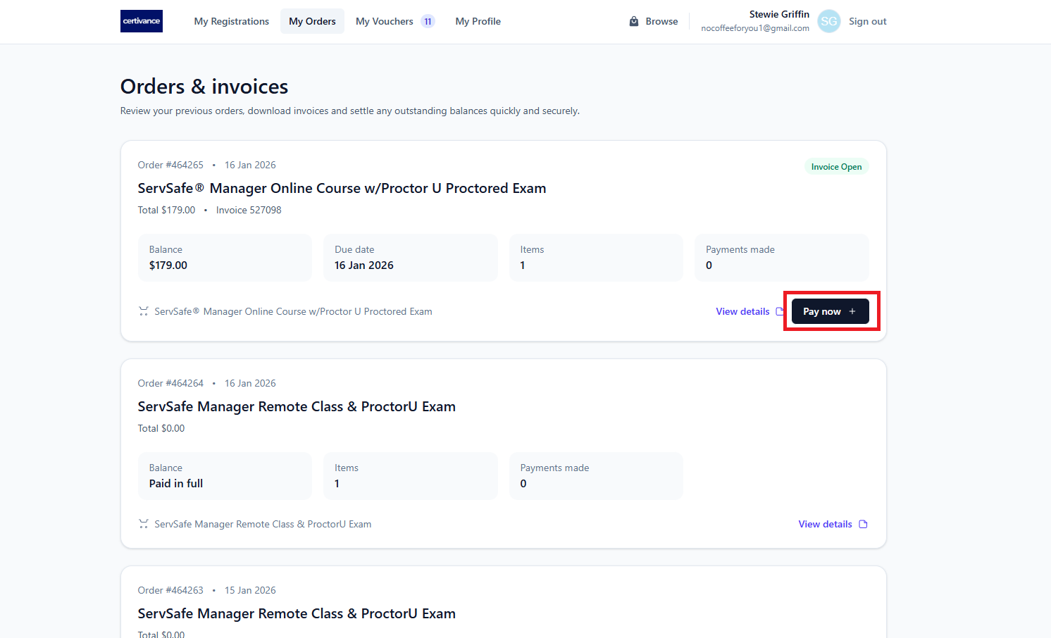Click the Certivance logo
Image resolution: width=1051 pixels, height=638 pixels.
pyautogui.click(x=142, y=21)
